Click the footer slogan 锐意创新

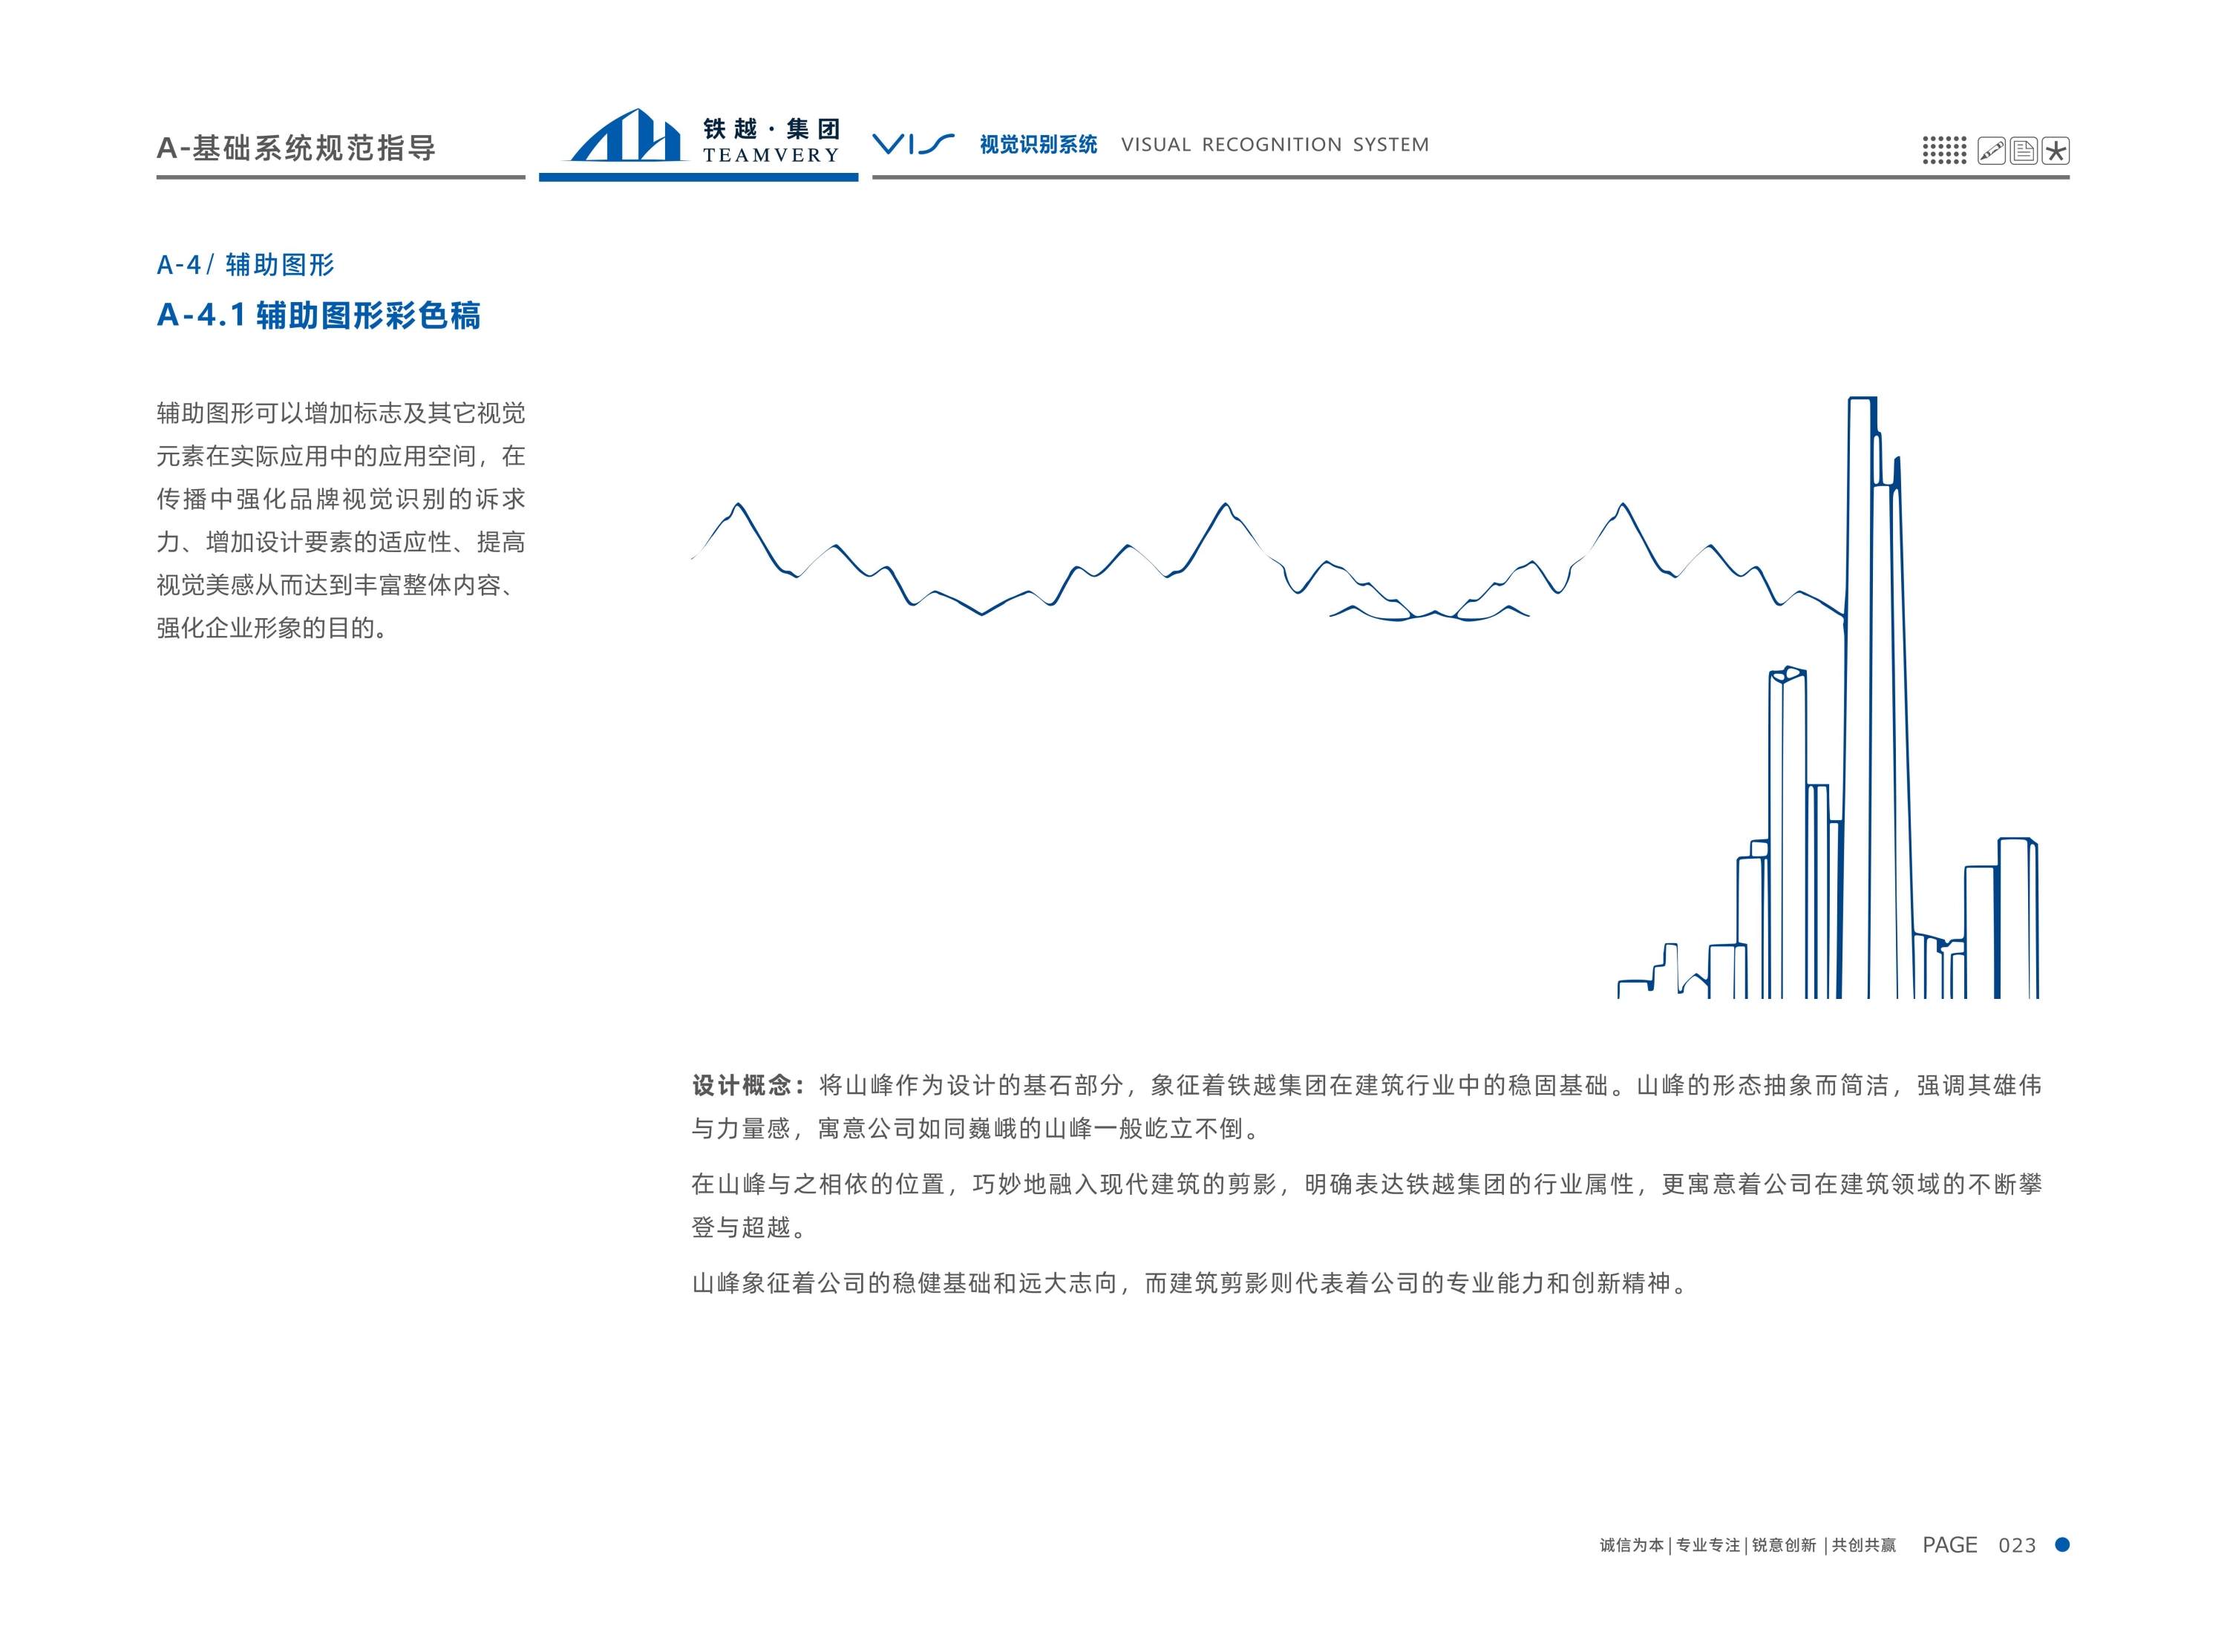pos(1784,1545)
